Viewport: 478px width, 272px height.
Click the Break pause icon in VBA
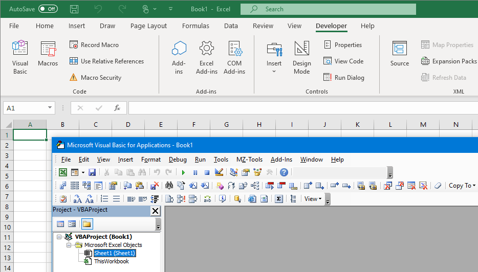[x=195, y=172]
